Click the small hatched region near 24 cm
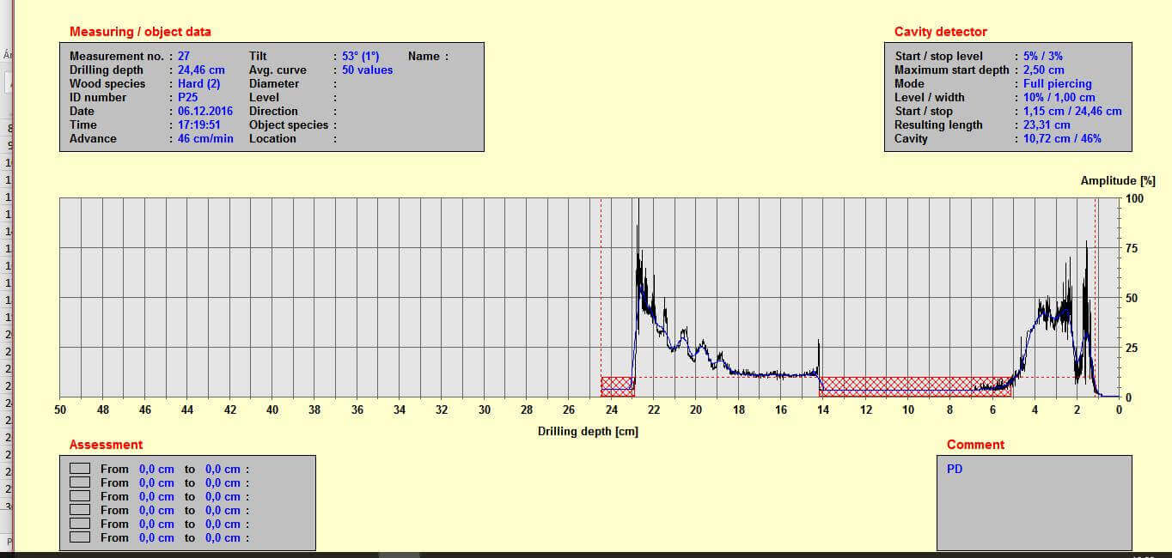This screenshot has height=558, width=1172. tap(617, 386)
